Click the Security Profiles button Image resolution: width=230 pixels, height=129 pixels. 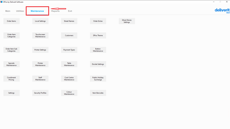40,93
